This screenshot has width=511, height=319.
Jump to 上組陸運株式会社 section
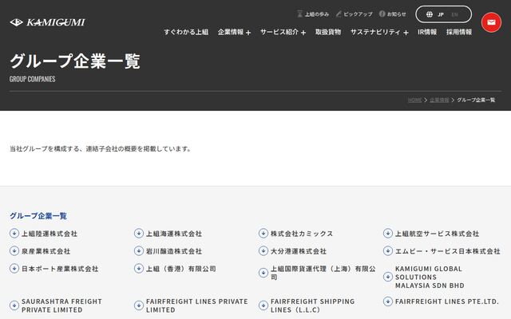[x=50, y=234]
